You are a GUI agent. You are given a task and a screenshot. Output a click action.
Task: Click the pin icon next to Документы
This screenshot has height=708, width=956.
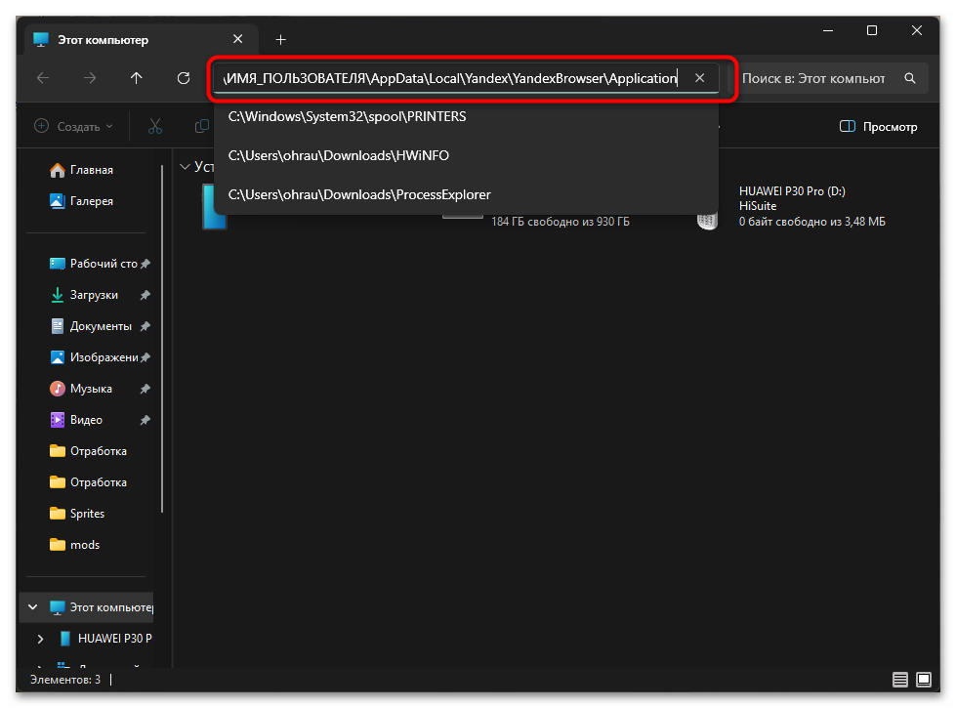(145, 326)
